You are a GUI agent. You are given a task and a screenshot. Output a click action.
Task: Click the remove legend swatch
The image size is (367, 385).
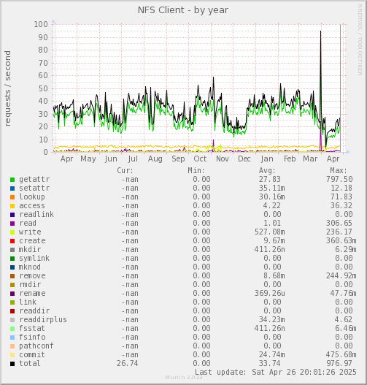tap(12, 276)
